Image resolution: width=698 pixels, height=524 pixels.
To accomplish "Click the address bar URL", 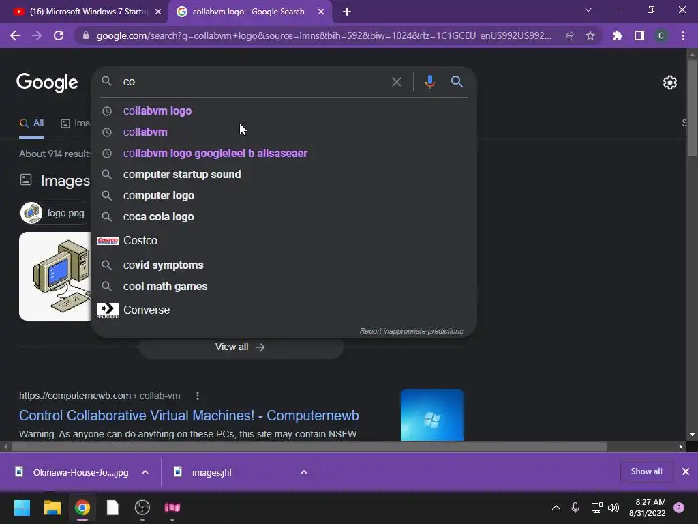I will coord(324,35).
